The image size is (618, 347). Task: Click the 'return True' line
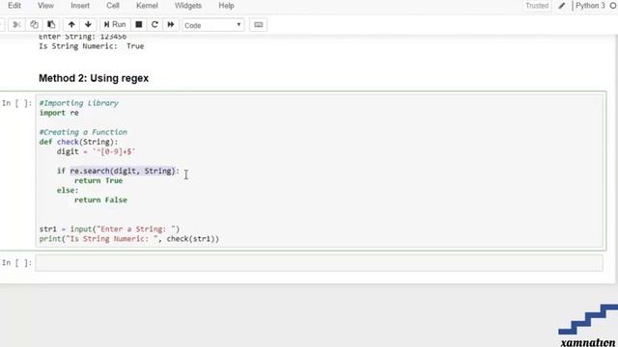point(98,180)
